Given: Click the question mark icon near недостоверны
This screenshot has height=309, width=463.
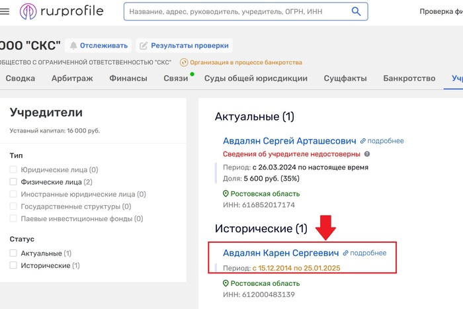Looking at the screenshot, I should tap(366, 154).
